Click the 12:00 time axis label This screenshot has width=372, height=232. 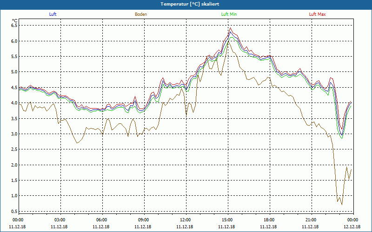point(186,220)
